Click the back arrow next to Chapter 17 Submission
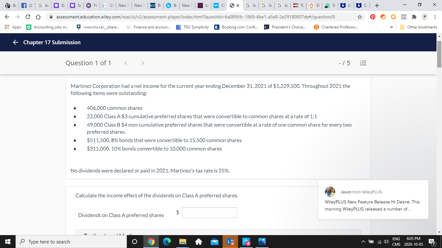The height and width of the screenshot is (248, 442). point(15,42)
